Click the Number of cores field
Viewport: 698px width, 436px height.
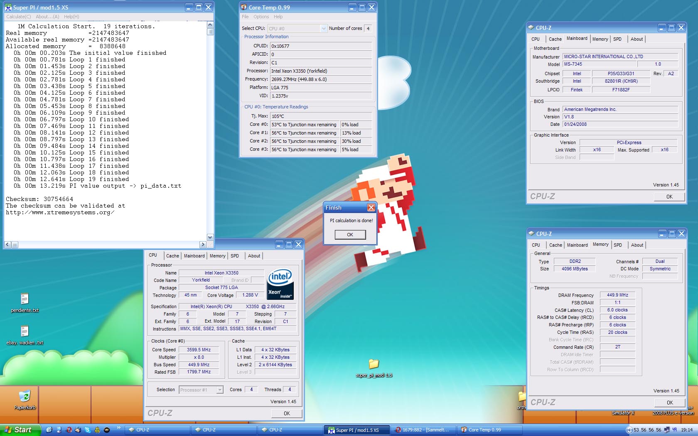368,28
